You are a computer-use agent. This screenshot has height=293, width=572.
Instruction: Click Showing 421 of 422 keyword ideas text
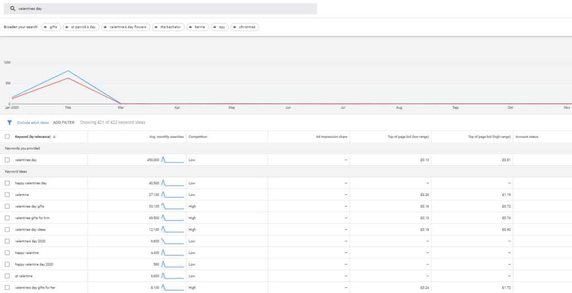112,123
